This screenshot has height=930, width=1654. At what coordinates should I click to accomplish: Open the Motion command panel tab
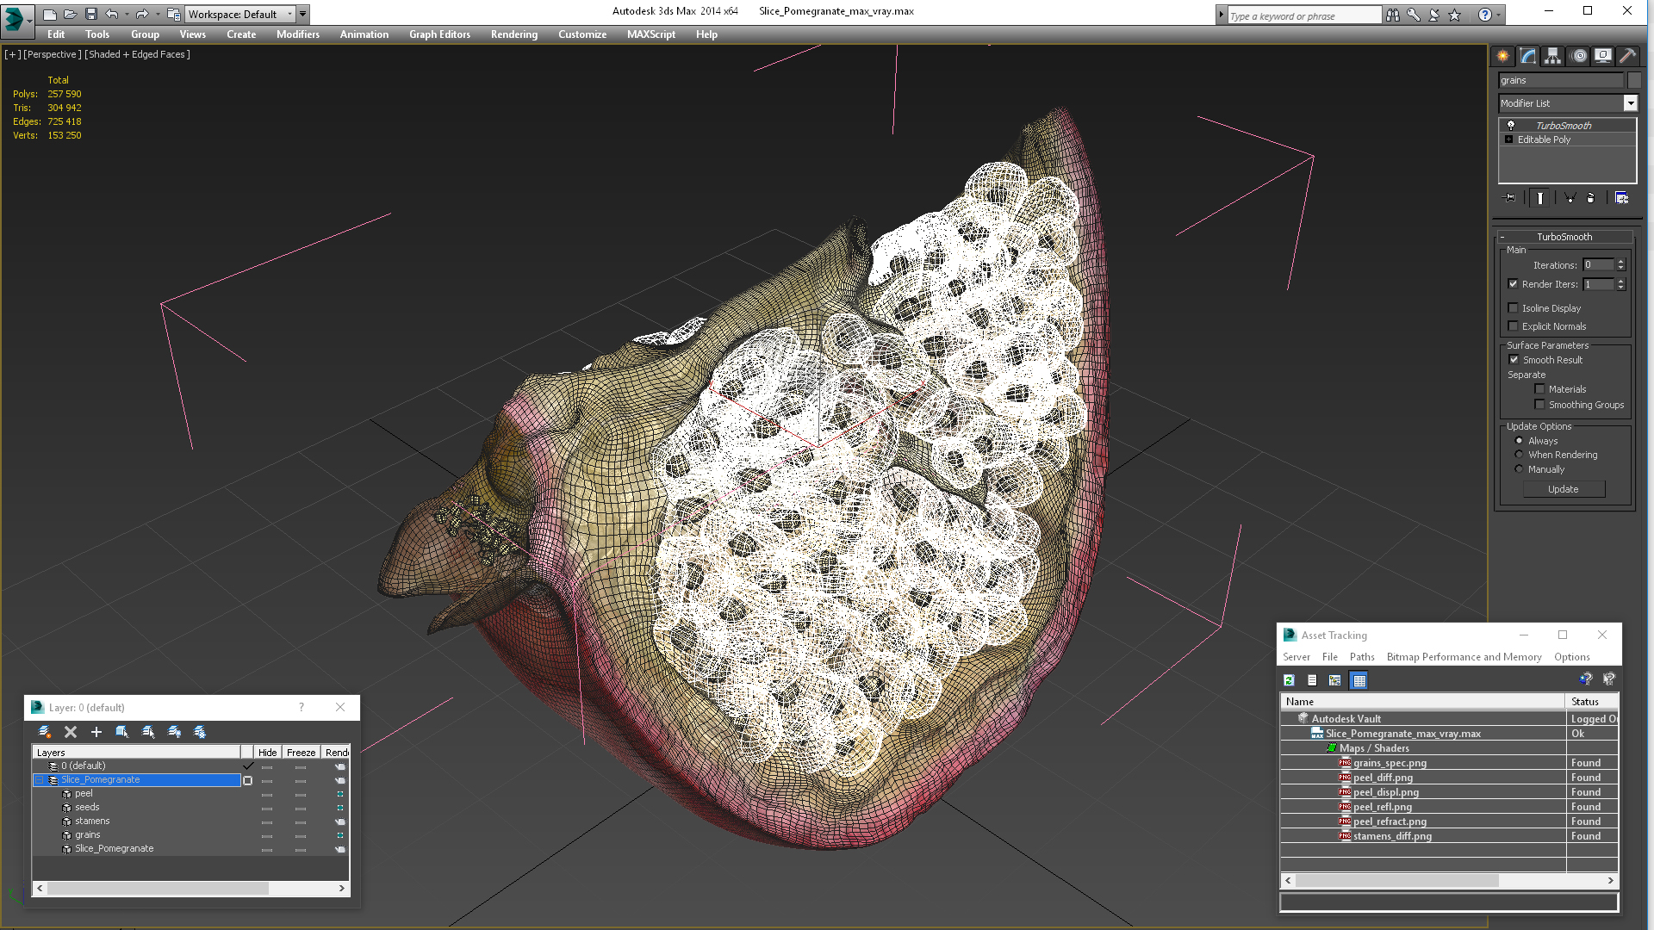1578,56
